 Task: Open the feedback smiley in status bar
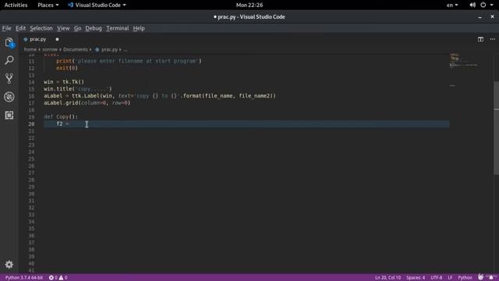tap(480, 277)
